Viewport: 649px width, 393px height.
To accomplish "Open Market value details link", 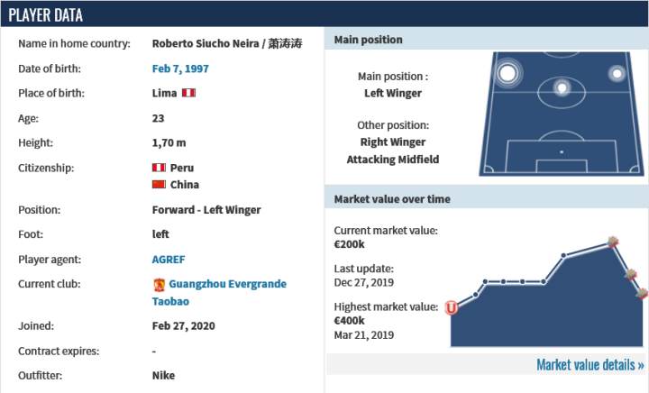I will click(x=590, y=365).
